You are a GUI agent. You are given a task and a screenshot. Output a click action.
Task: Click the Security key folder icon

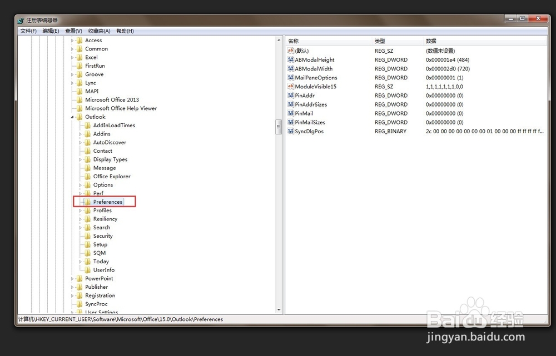coord(88,236)
